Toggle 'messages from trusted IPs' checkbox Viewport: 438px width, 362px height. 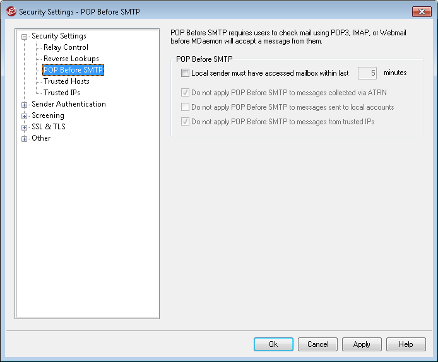[185, 122]
